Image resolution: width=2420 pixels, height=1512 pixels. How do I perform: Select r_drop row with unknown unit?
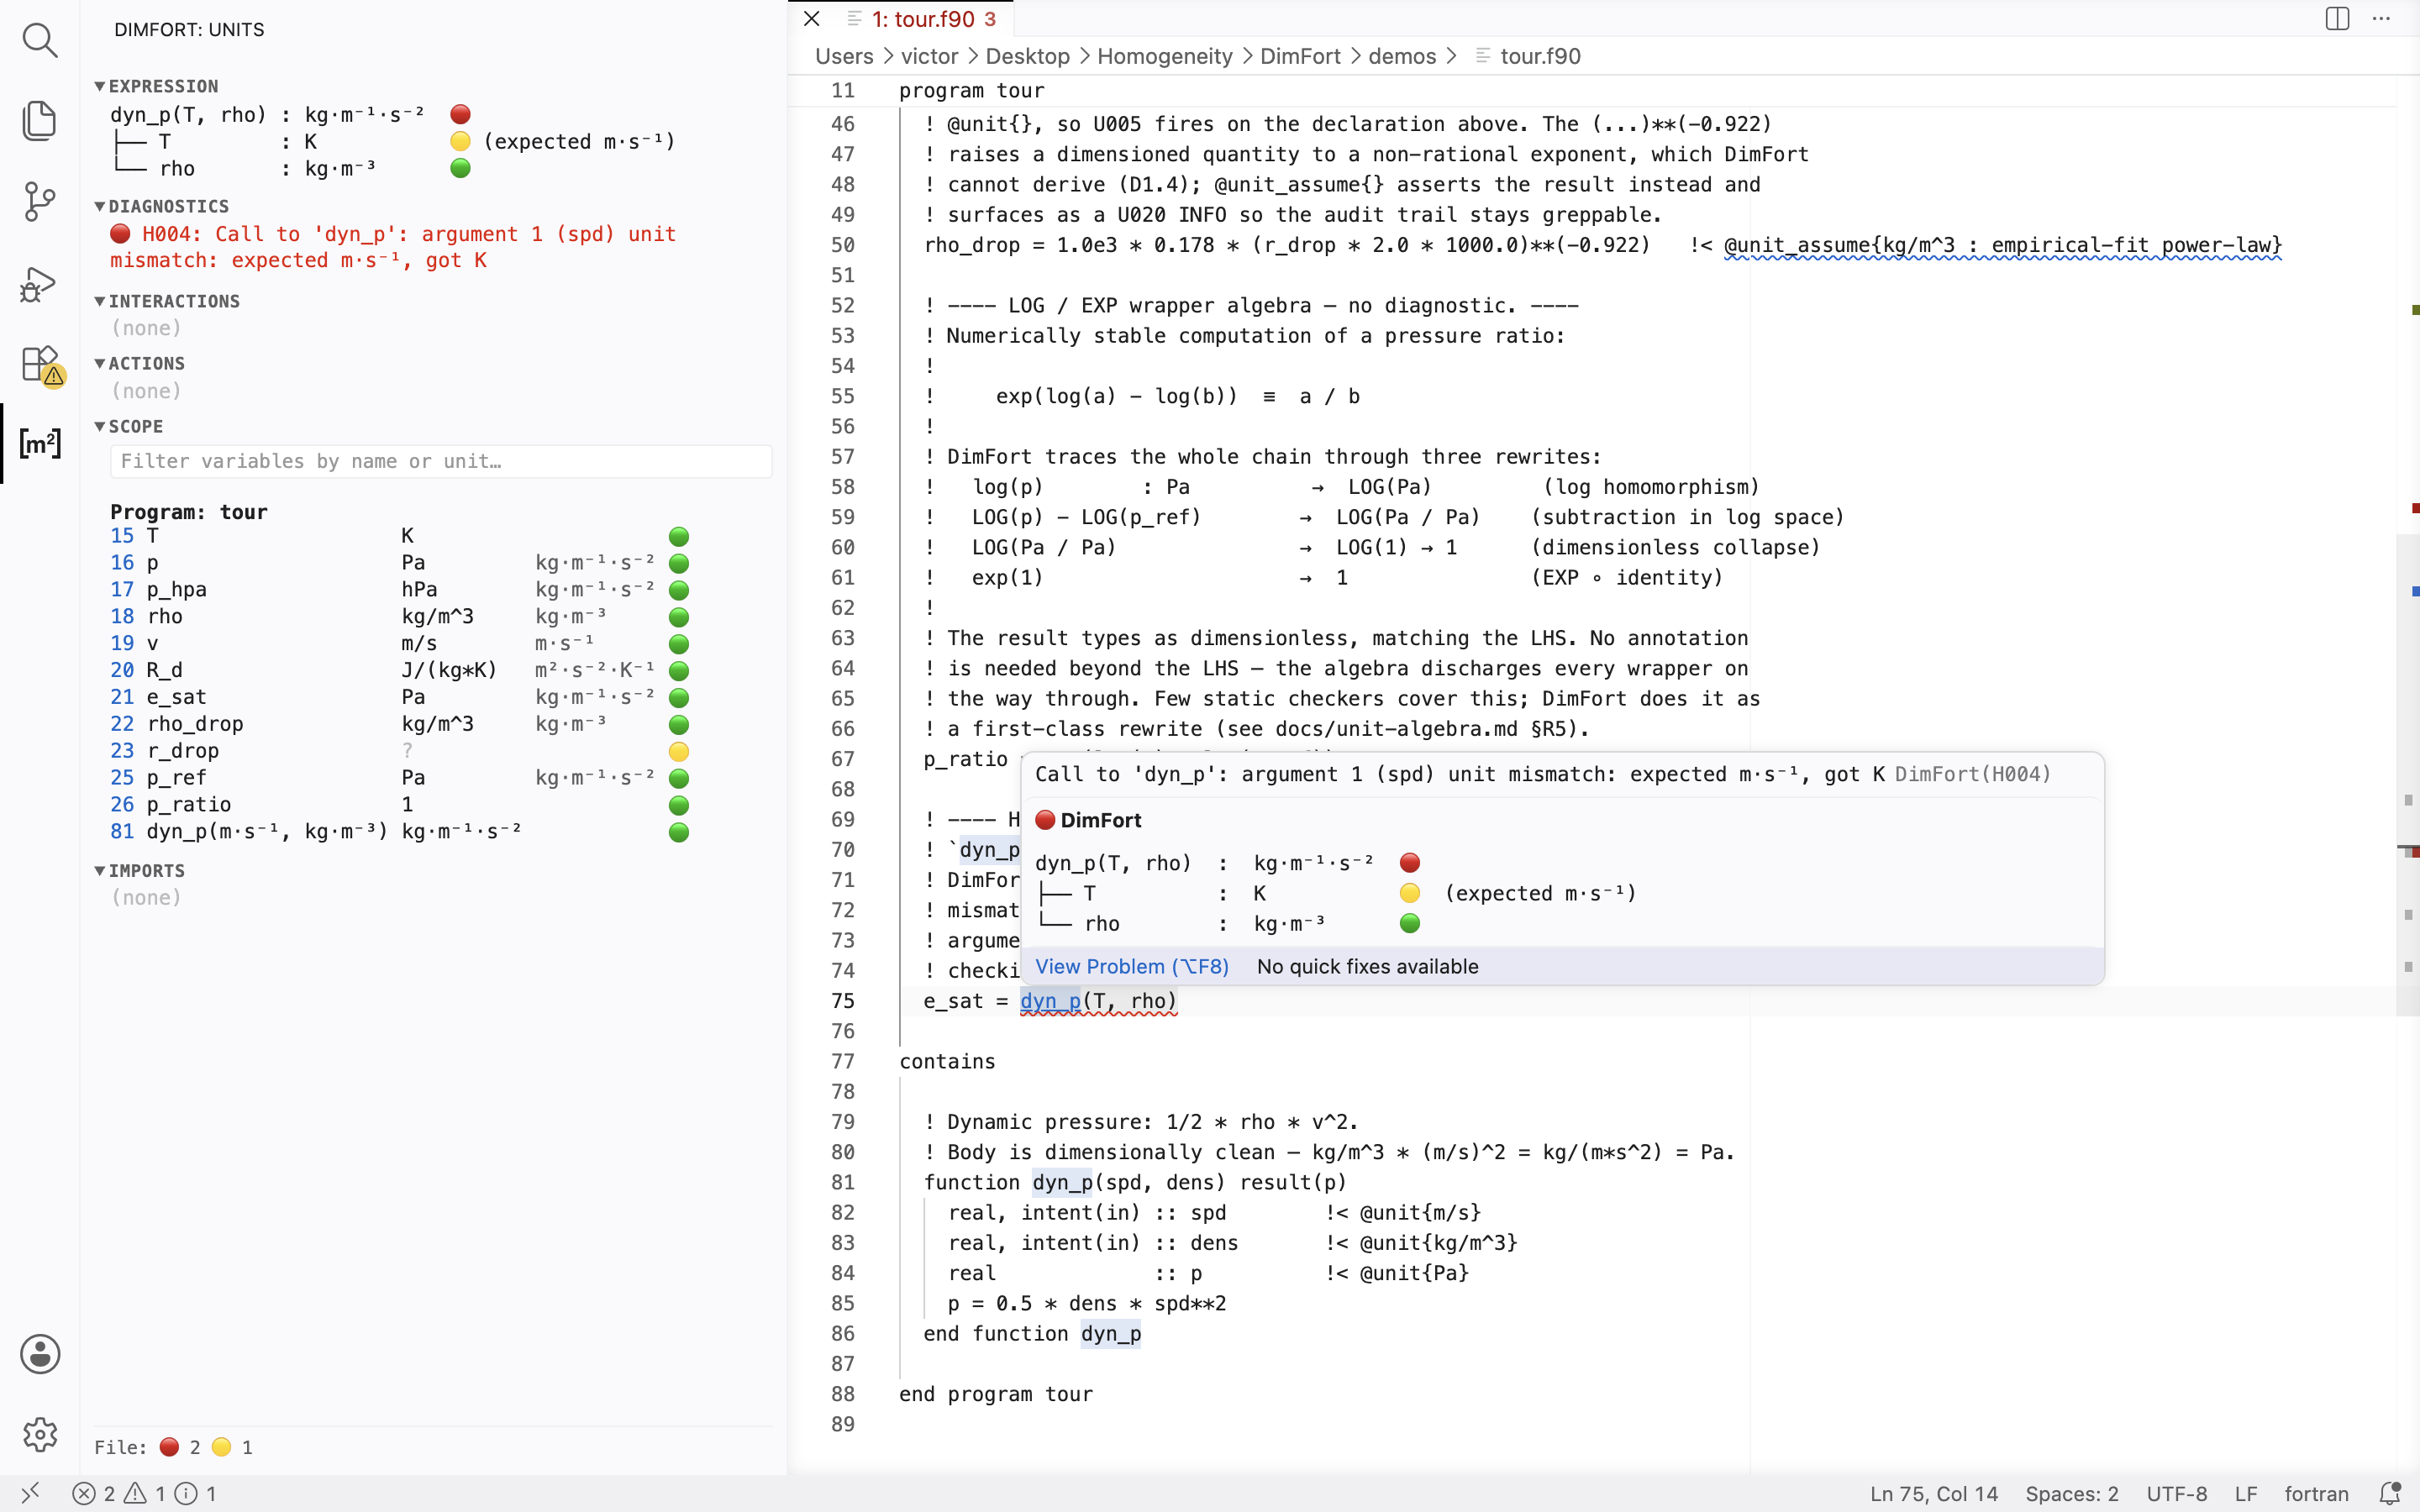coord(400,751)
